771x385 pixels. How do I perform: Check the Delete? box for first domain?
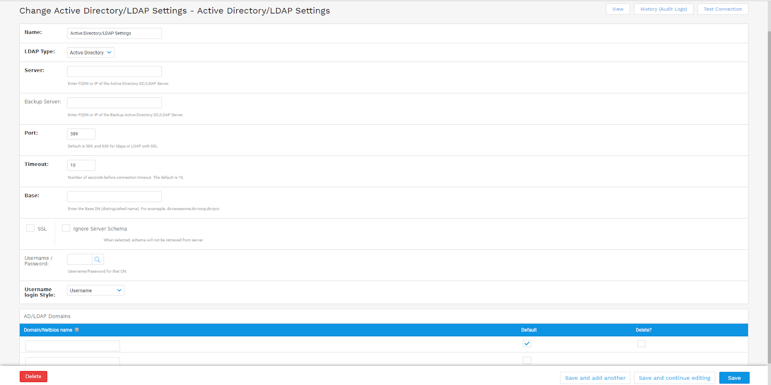coord(641,343)
